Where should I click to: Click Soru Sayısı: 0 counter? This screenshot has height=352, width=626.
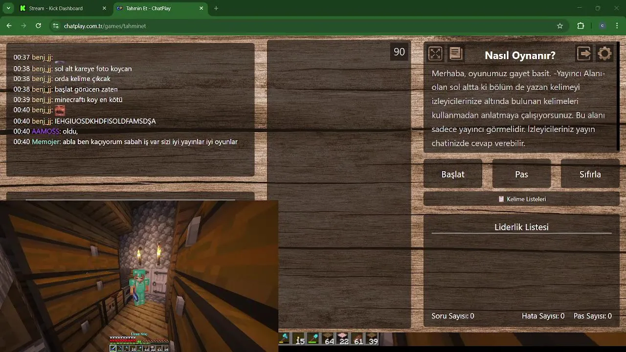[x=452, y=316]
